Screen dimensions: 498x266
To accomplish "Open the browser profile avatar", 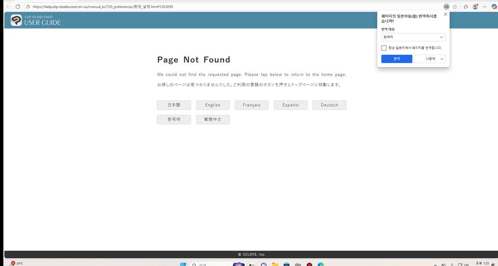I will [x=475, y=7].
